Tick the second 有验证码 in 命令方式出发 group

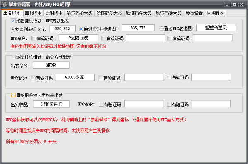pos(100,78)
